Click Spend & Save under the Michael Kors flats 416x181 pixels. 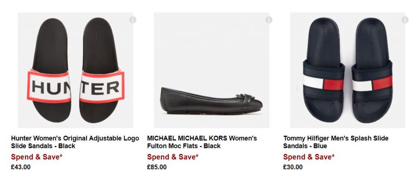(x=173, y=157)
